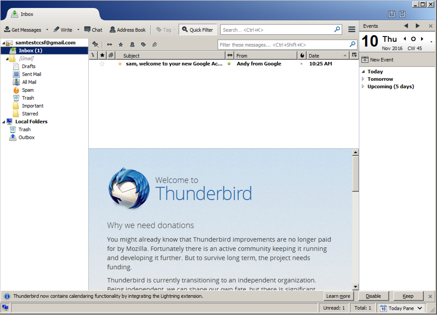Image resolution: width=437 pixels, height=315 pixels.
Task: Sort messages by Date column
Action: coord(328,55)
